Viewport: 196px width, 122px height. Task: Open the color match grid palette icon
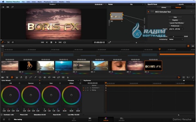8,77
